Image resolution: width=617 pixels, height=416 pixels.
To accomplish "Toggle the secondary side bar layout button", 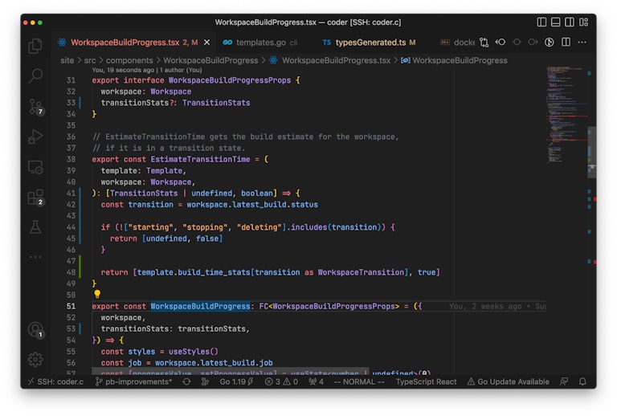I will click(569, 22).
